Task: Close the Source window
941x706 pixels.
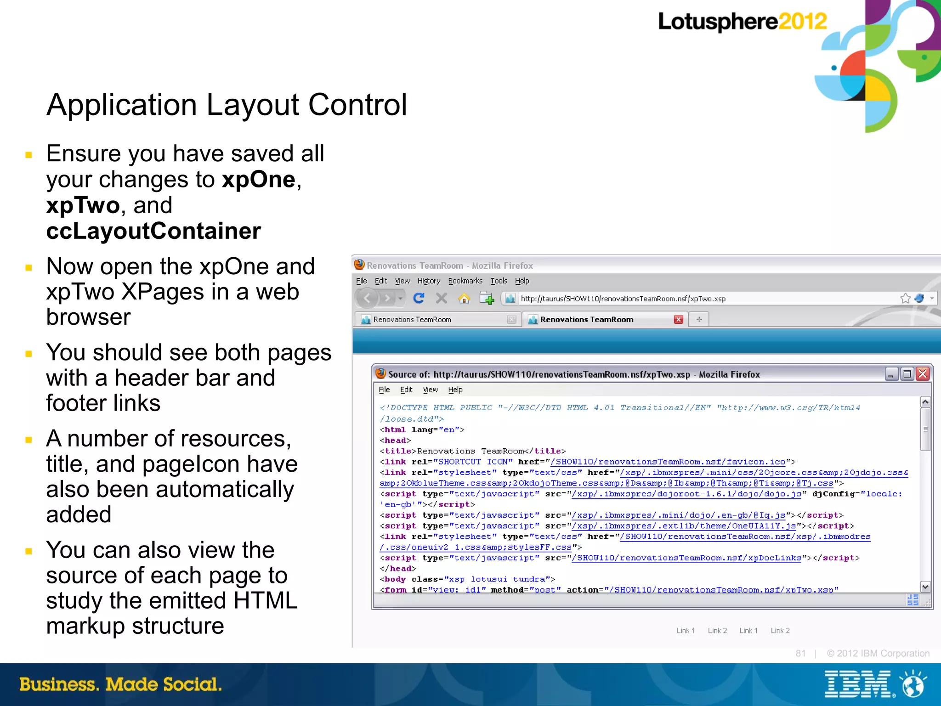Action: coord(923,374)
